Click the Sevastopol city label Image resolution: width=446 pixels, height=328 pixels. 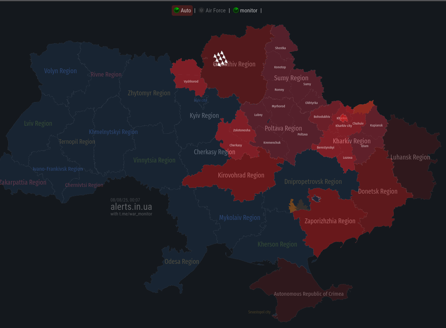click(259, 312)
